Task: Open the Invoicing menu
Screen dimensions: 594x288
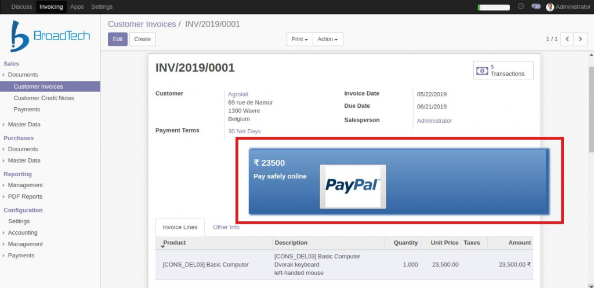Action: pos(51,7)
